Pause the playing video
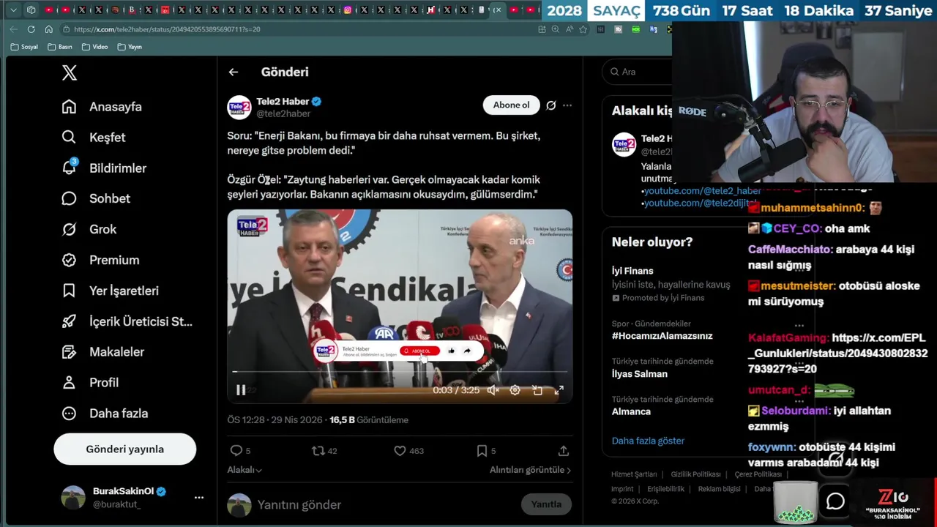 (x=241, y=390)
